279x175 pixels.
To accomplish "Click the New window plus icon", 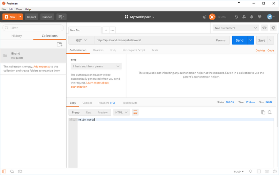I will coord(61,17).
